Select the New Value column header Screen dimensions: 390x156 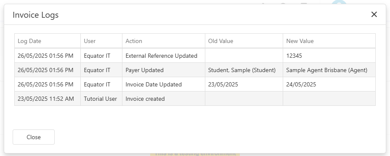coord(329,41)
